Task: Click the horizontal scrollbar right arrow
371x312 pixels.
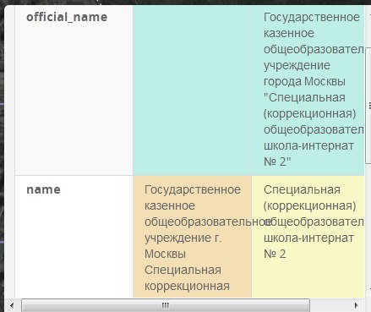Action: click(357, 305)
